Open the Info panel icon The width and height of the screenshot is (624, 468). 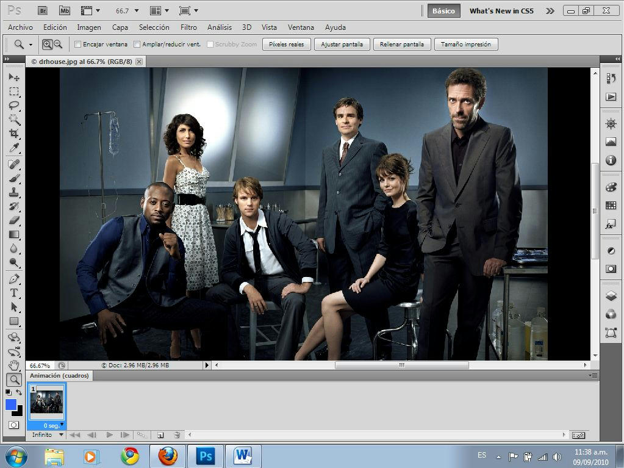tap(611, 160)
